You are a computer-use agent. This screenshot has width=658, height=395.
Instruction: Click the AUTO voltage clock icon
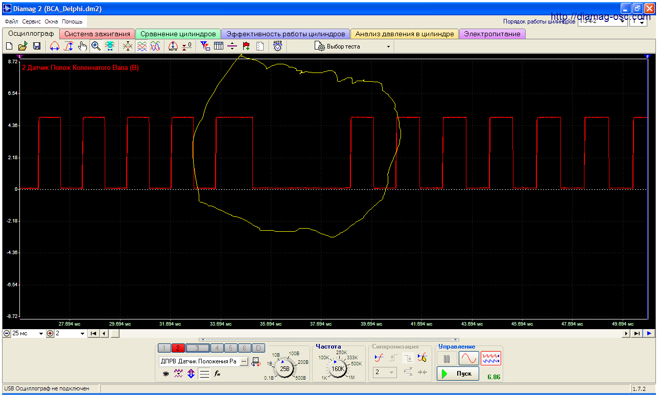coord(277,46)
